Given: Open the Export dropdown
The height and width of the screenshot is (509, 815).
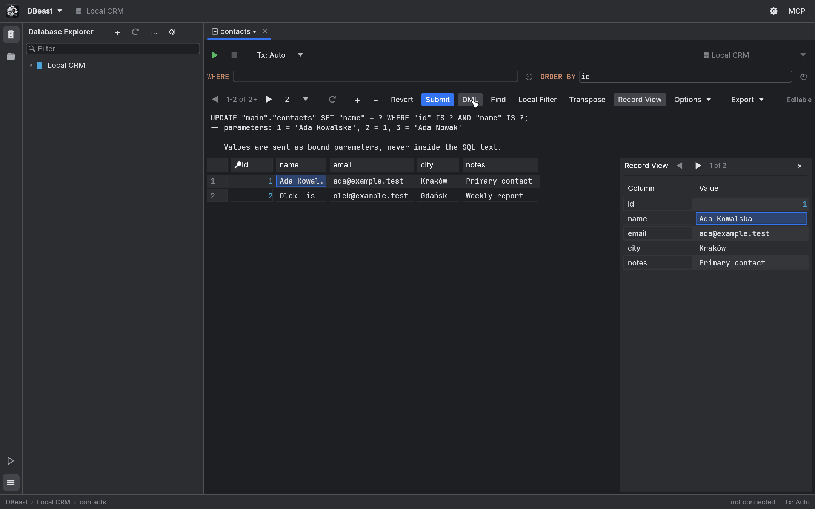Looking at the screenshot, I should coord(747,100).
